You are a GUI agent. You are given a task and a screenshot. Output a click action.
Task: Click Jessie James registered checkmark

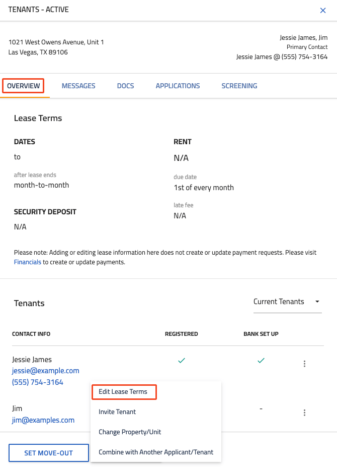[x=182, y=361]
